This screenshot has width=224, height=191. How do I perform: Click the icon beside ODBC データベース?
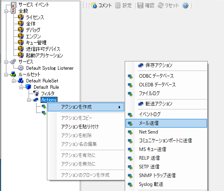tap(130, 76)
